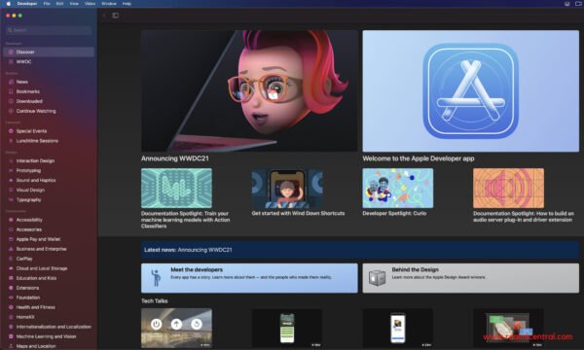Click the Lunchtime Sessions icon

(11, 141)
